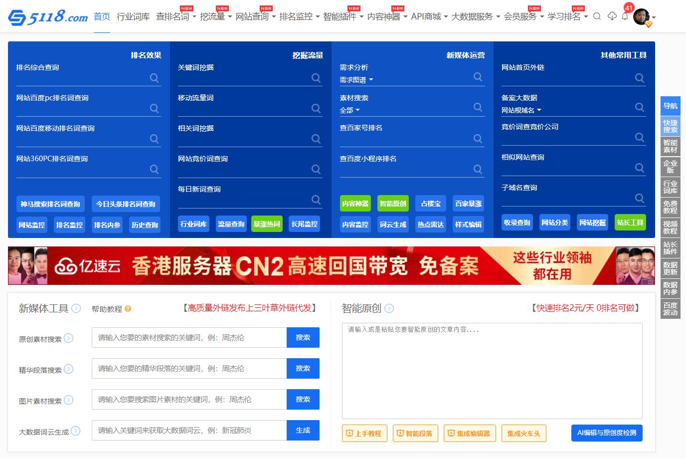Click the 亿速云 Hong Kong server banner
The image size is (686, 459).
click(331, 265)
